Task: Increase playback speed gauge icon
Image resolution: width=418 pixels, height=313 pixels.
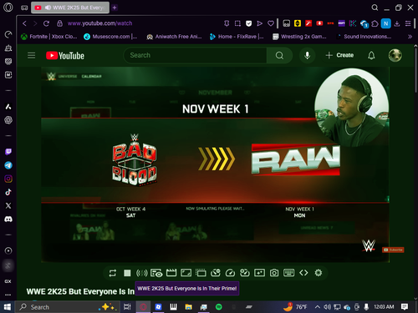Action: click(245, 273)
